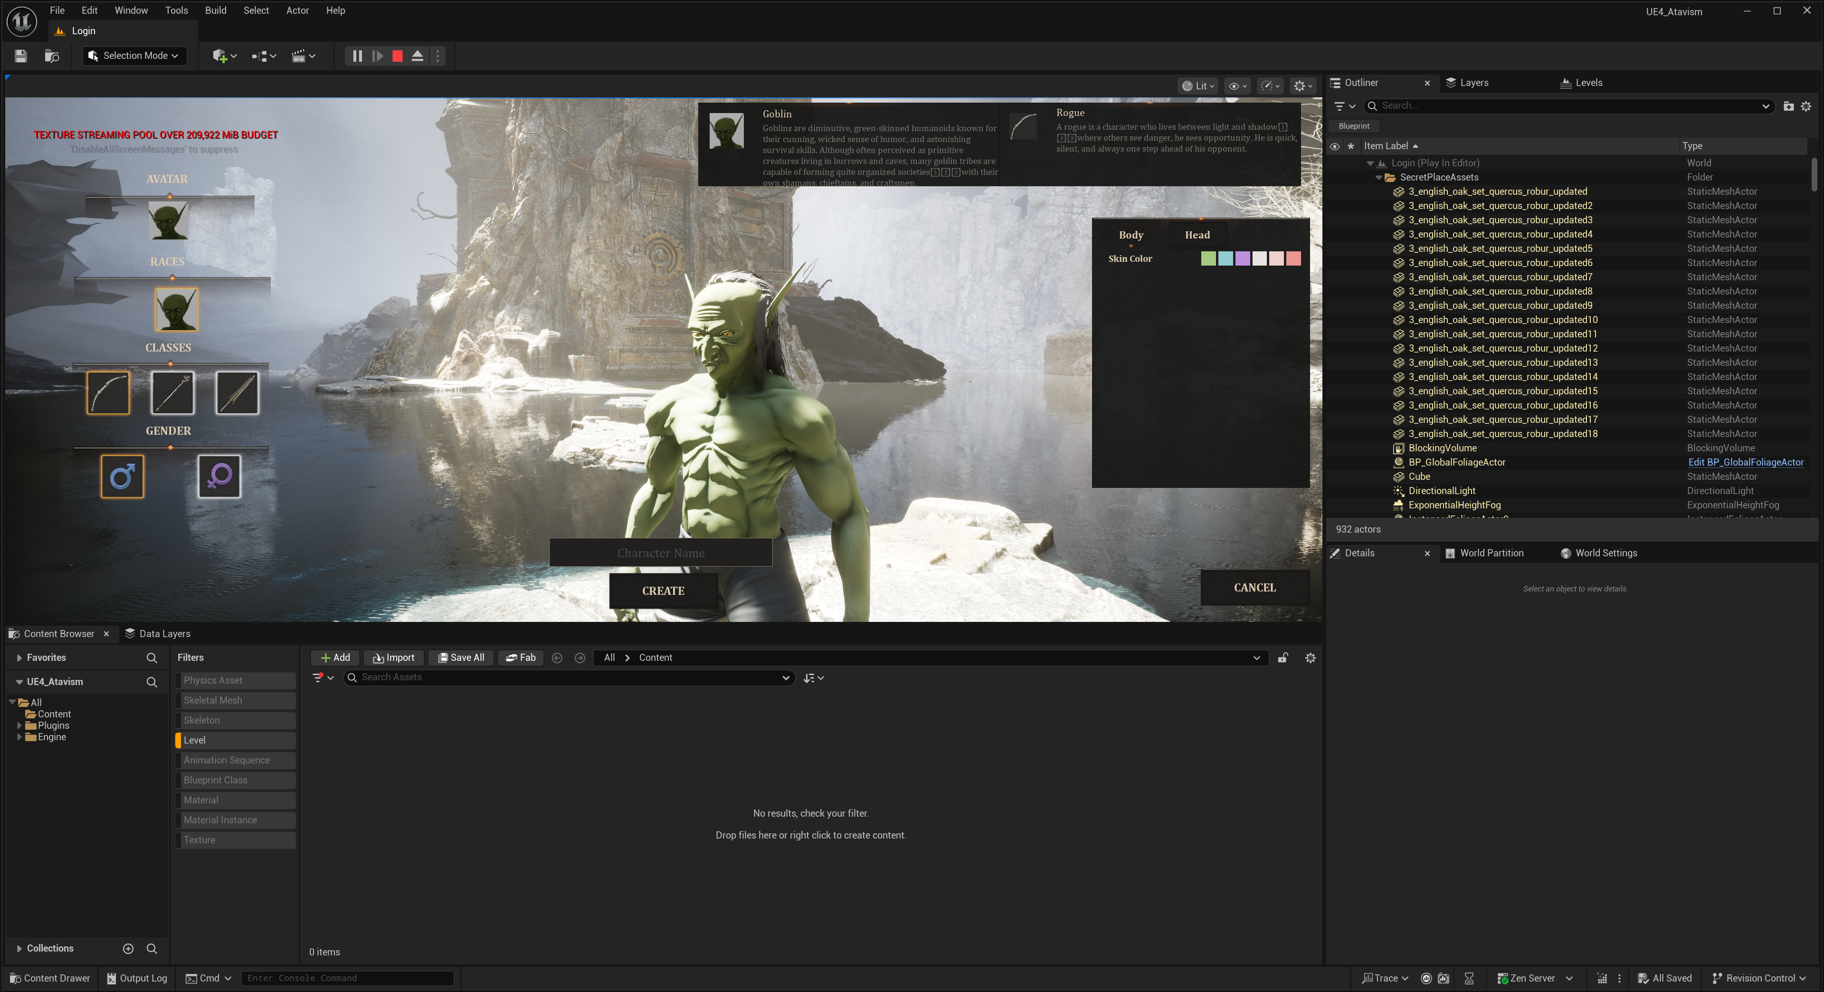Click the stop play session button
This screenshot has height=992, width=1824.
click(x=397, y=56)
